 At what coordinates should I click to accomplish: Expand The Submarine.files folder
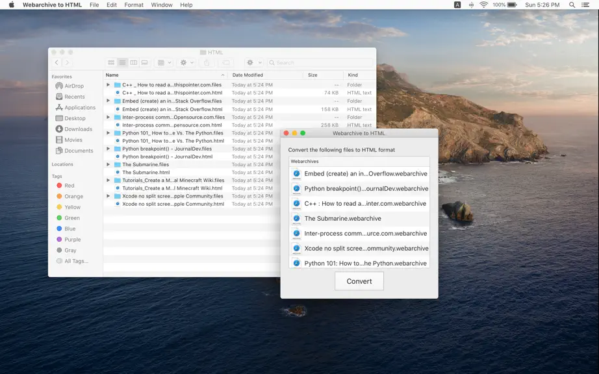[108, 164]
